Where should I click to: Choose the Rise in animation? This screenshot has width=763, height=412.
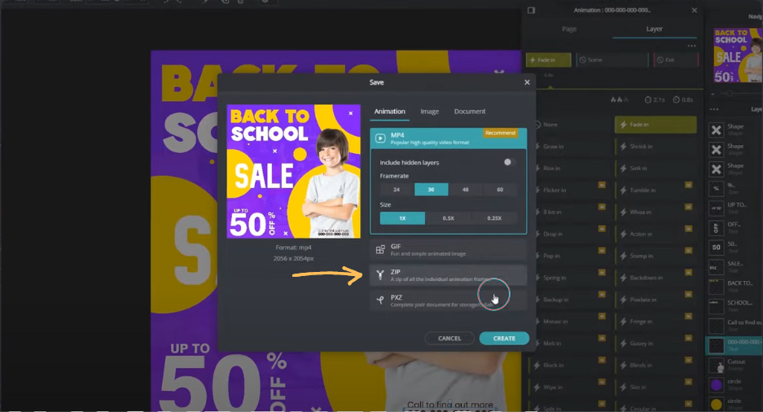(x=569, y=169)
